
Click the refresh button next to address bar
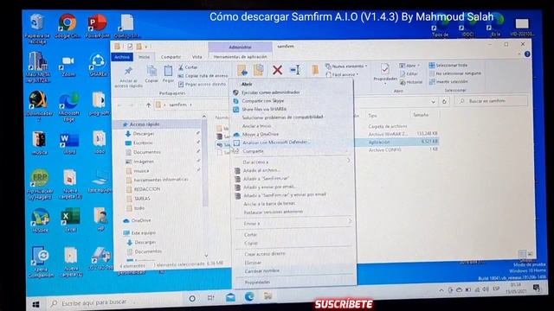click(x=444, y=102)
